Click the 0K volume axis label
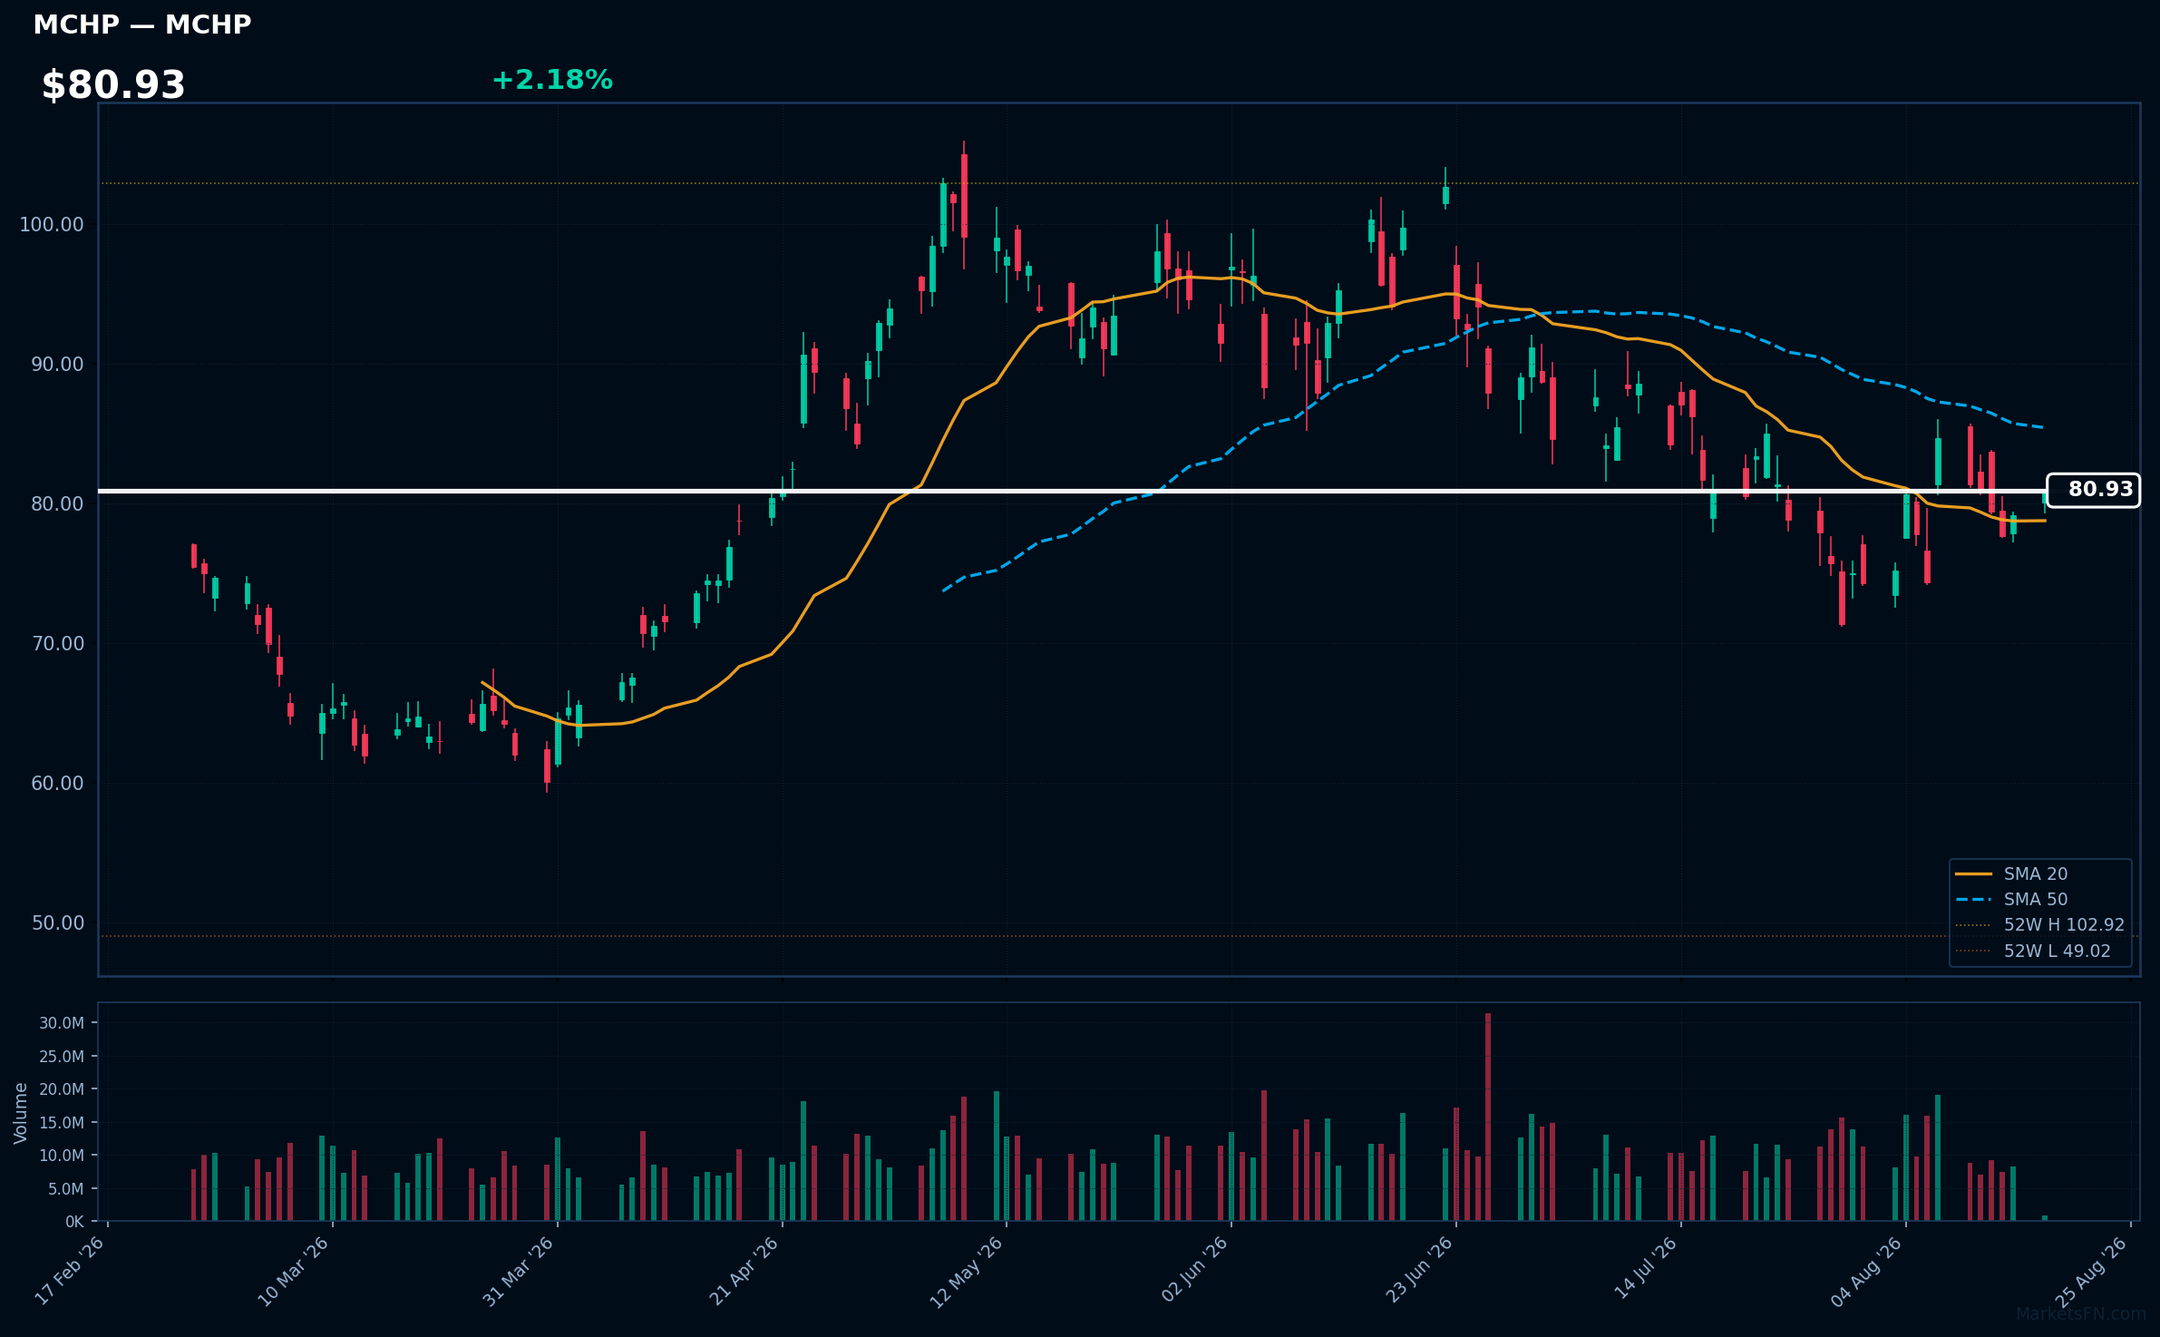 coord(74,1222)
